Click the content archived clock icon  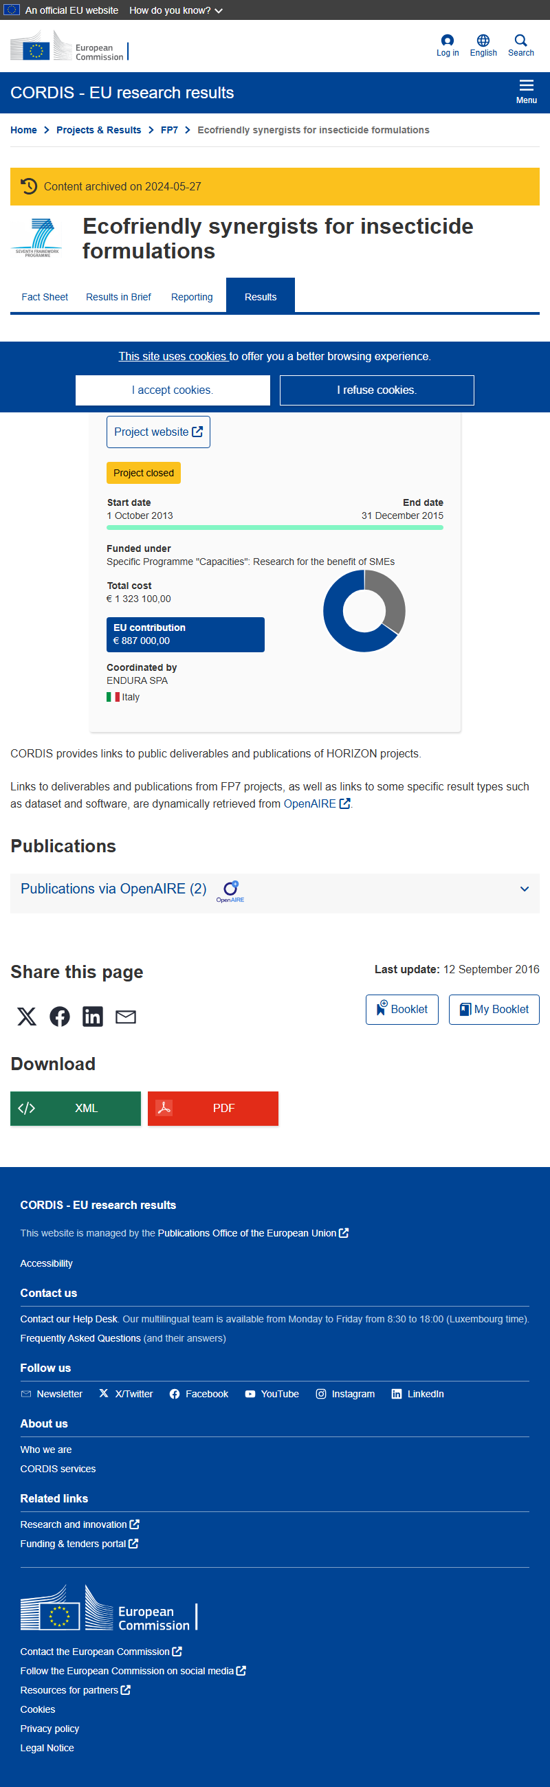tap(28, 187)
